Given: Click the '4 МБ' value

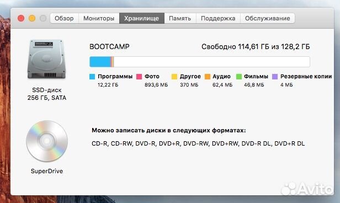Looking at the screenshot, I should [286, 85].
